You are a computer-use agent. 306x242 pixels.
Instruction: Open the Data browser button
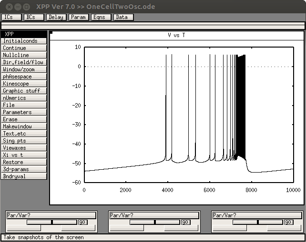[x=124, y=17]
